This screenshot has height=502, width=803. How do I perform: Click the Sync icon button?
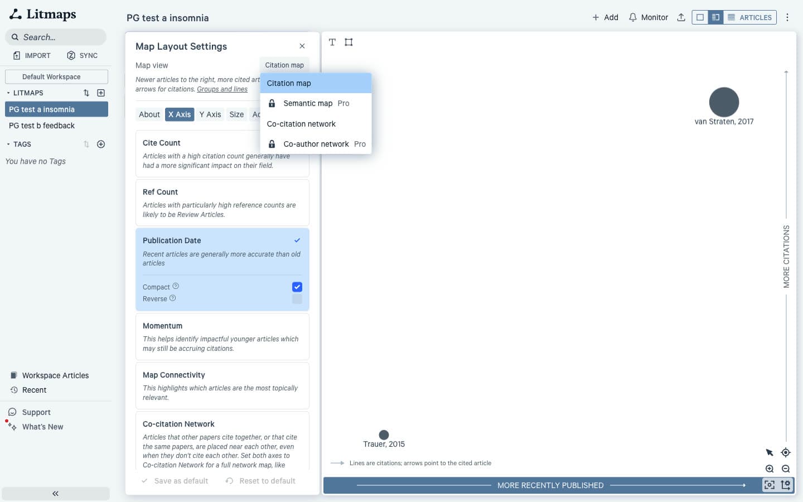tap(71, 55)
